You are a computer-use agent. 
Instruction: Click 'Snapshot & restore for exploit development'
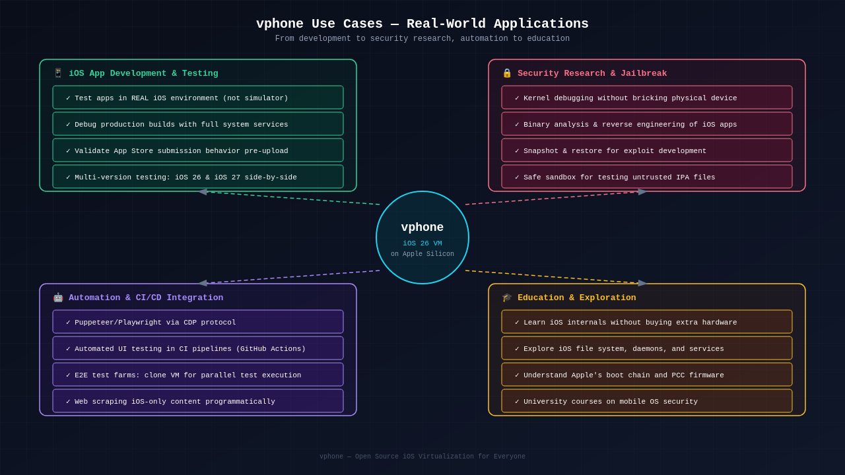647,150
